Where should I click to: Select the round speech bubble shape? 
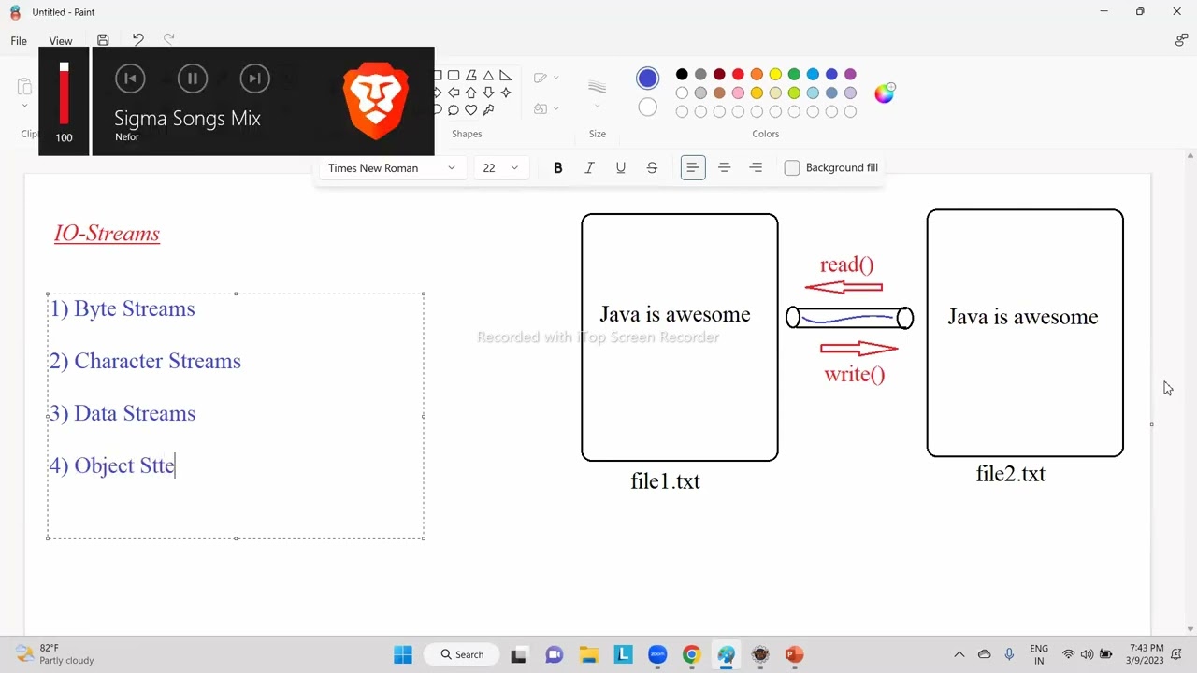click(454, 109)
